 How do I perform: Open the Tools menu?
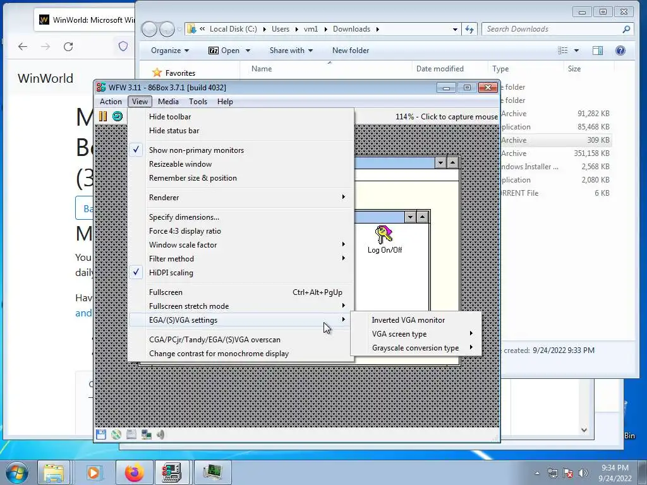[198, 102]
